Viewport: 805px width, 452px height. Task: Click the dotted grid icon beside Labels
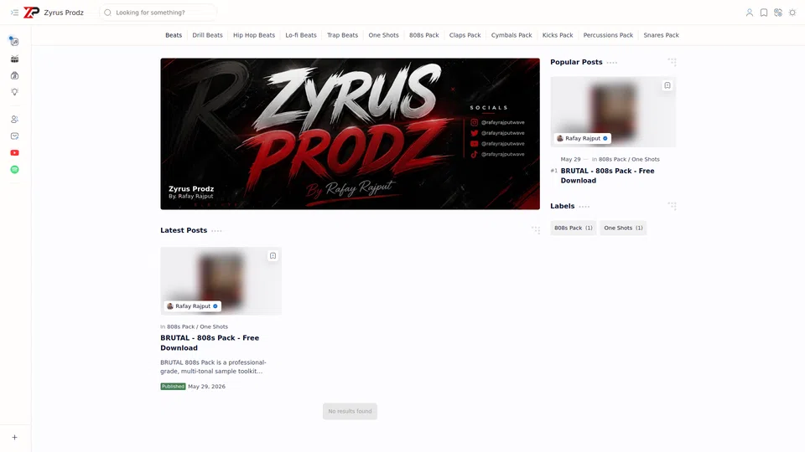point(672,206)
